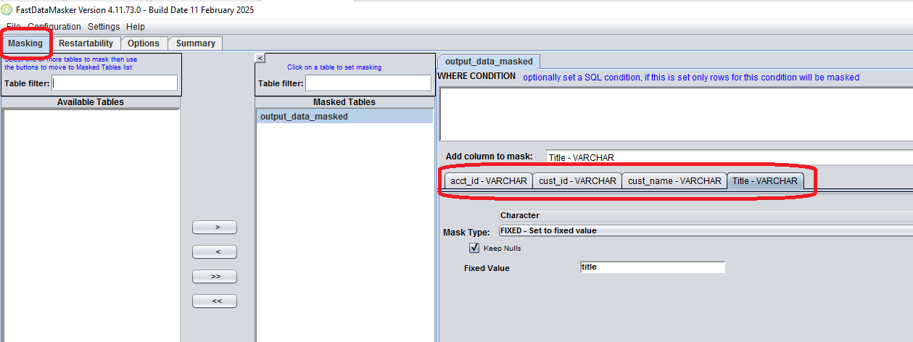The width and height of the screenshot is (913, 342).
Task: Collapse panel with the small < button
Action: [260, 58]
